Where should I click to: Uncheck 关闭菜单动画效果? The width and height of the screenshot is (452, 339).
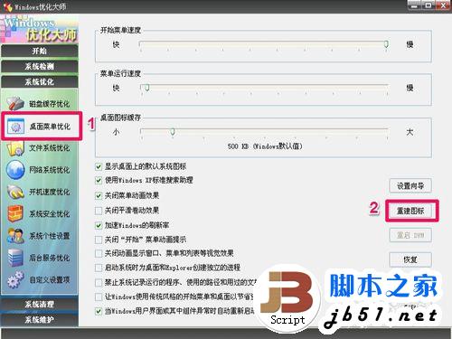99,195
